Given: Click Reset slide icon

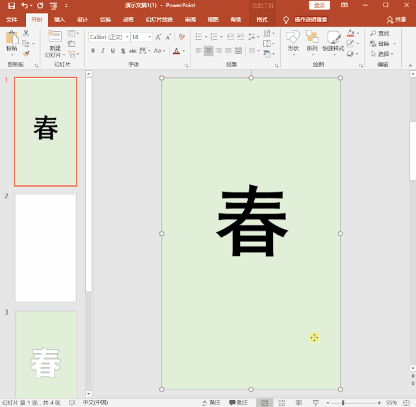Looking at the screenshot, I should [71, 44].
